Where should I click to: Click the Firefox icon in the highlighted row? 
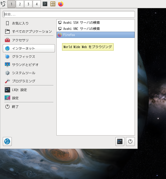tap(60, 35)
